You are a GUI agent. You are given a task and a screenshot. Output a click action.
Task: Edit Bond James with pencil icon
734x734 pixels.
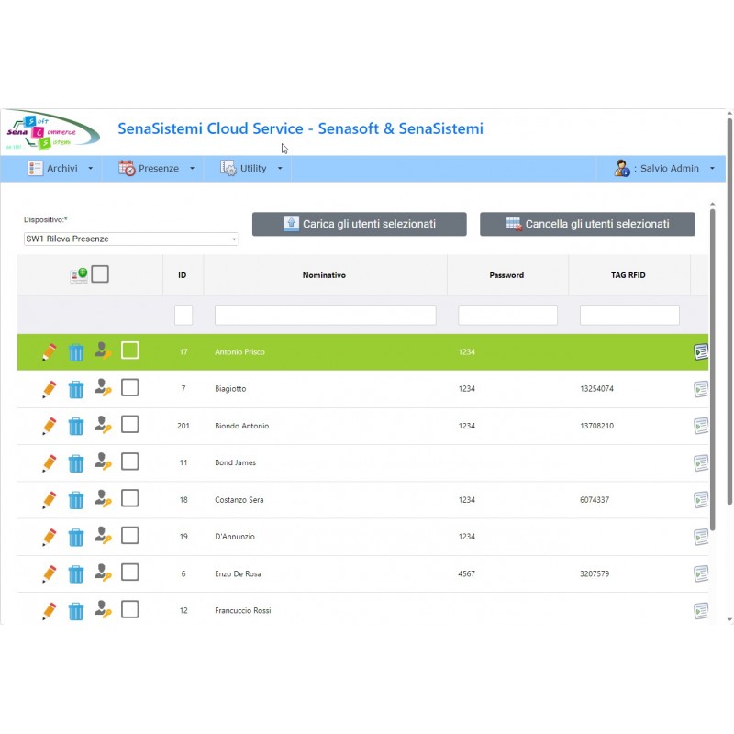pos(50,462)
